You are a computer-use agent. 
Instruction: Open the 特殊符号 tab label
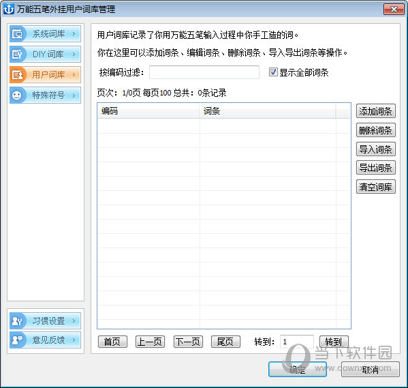48,95
